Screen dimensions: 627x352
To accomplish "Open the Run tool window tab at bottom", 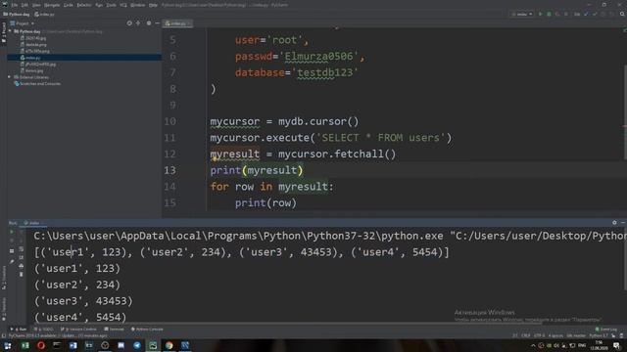I will (x=19, y=330).
